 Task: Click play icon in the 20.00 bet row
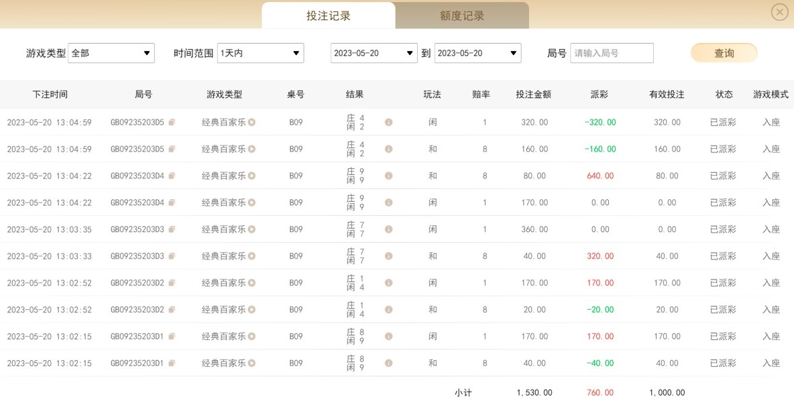coord(251,310)
